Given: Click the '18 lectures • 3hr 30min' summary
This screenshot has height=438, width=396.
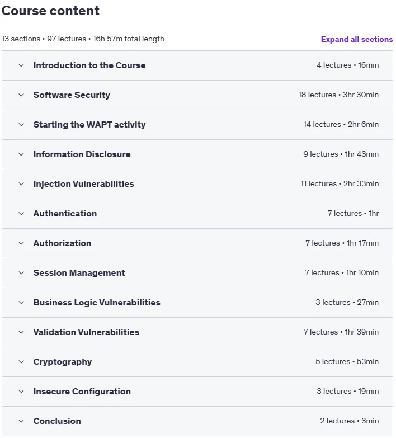Looking at the screenshot, I should pyautogui.click(x=338, y=95).
